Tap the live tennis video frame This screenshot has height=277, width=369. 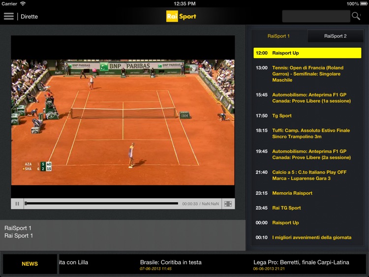pyautogui.click(x=123, y=122)
